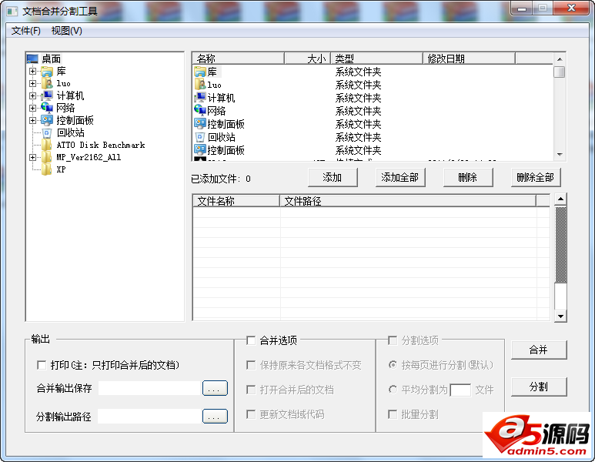The height and width of the screenshot is (462, 595).
Task: Expand the 计算机 tree node
Action: [x=32, y=95]
